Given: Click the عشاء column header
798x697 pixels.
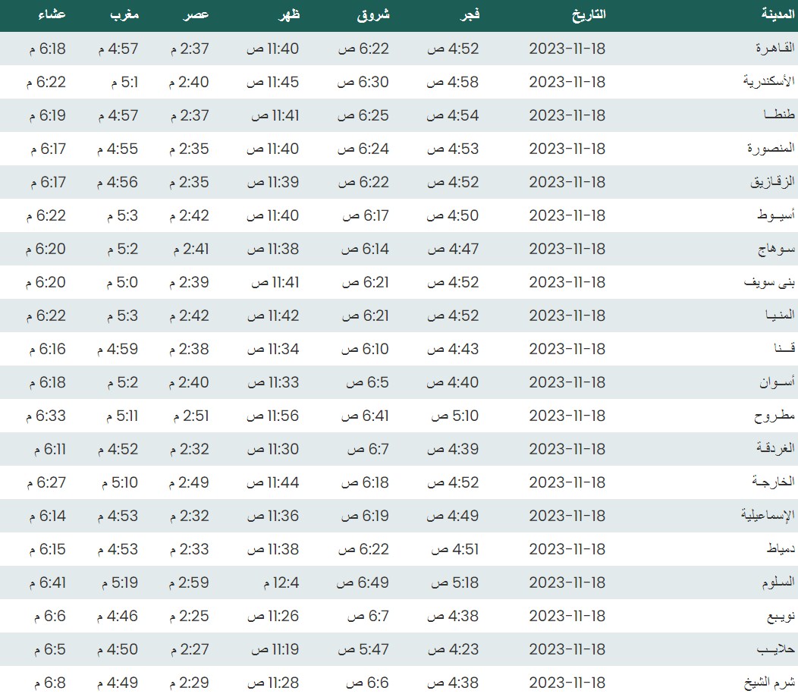Looking at the screenshot, I should 51,14.
